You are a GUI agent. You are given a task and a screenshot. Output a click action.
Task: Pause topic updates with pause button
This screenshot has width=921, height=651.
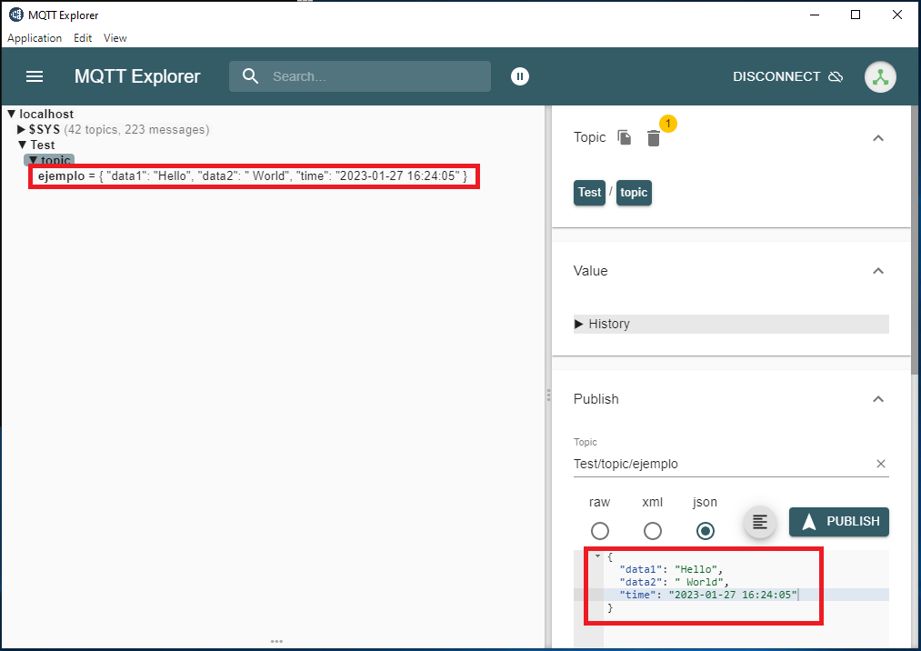point(520,76)
